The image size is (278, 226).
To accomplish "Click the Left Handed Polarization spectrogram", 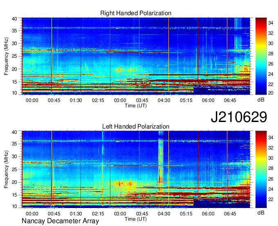I will (136, 169).
